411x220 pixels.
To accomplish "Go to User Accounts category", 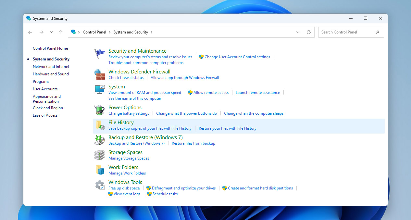I will pyautogui.click(x=45, y=89).
